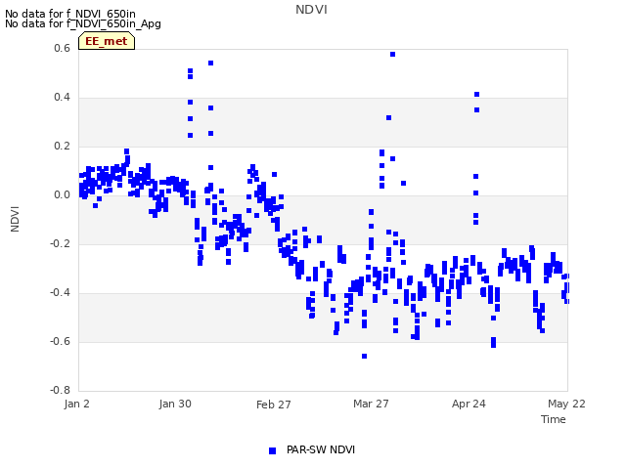Click the NDVI chart title
Screen dimensions: 626x469
click(311, 10)
